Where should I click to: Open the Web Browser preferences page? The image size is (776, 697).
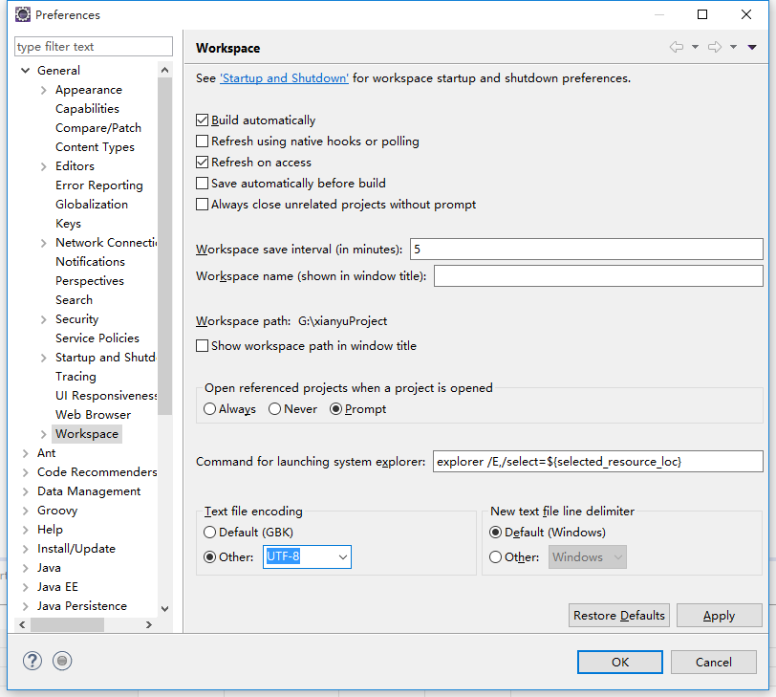93,414
